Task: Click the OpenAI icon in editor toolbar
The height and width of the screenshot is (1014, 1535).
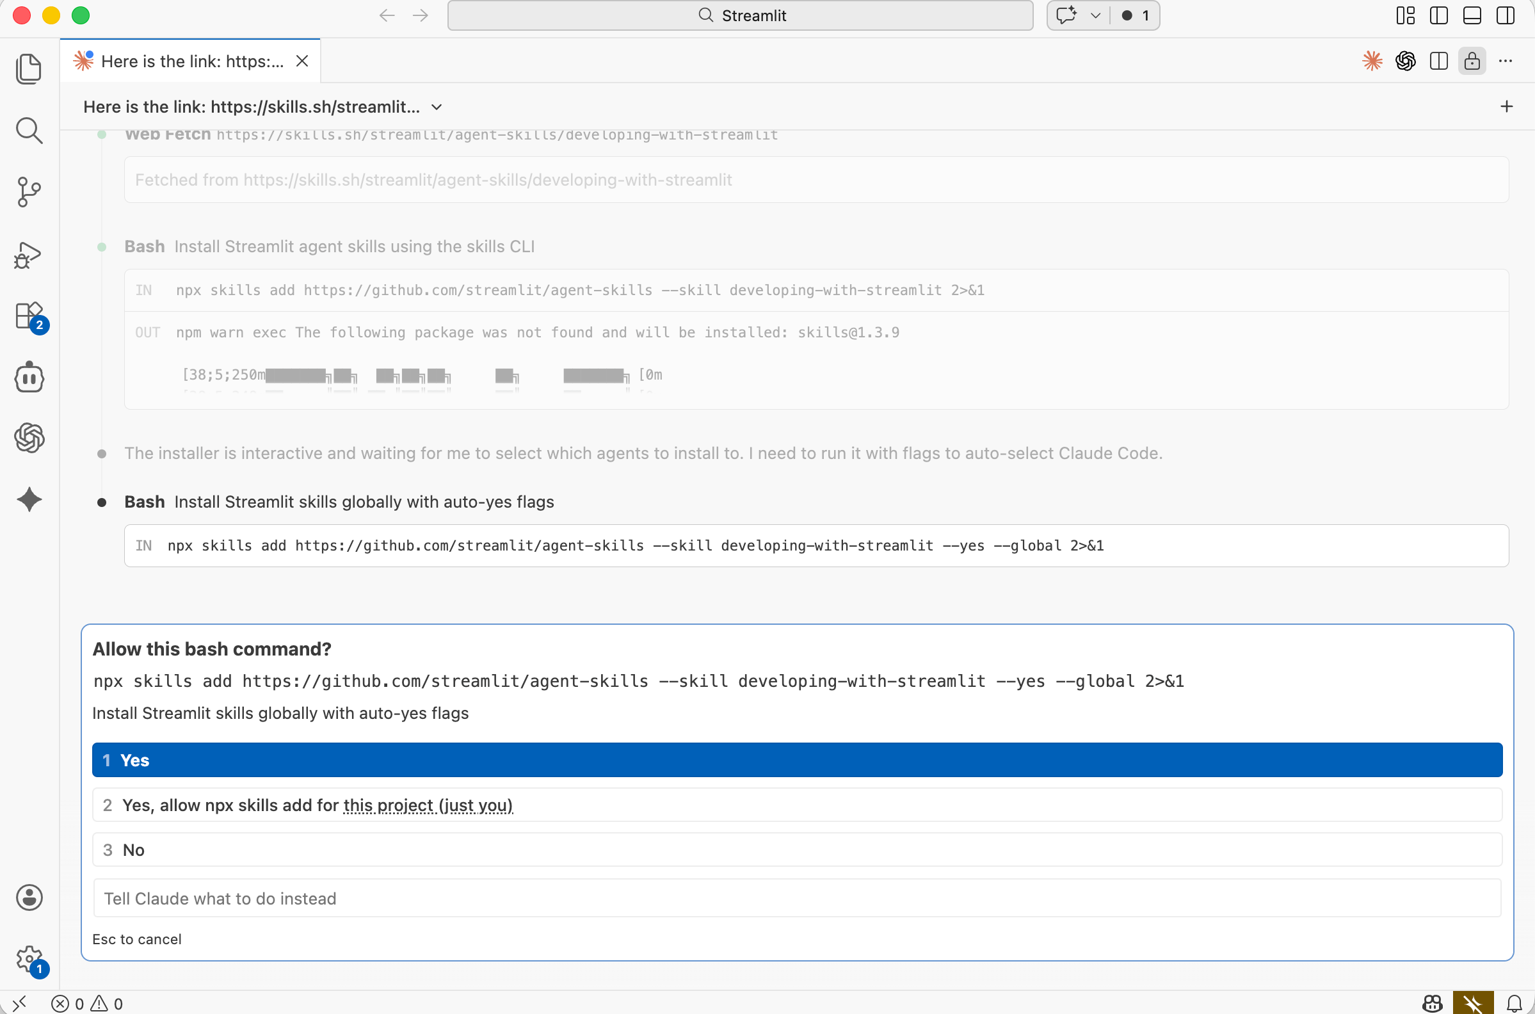Action: [1406, 61]
